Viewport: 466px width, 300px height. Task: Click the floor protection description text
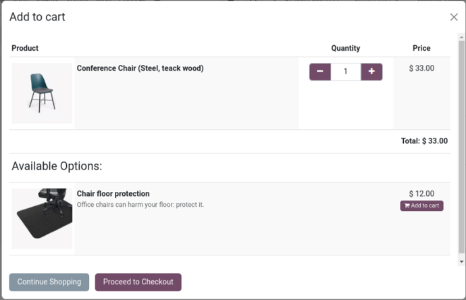click(140, 205)
